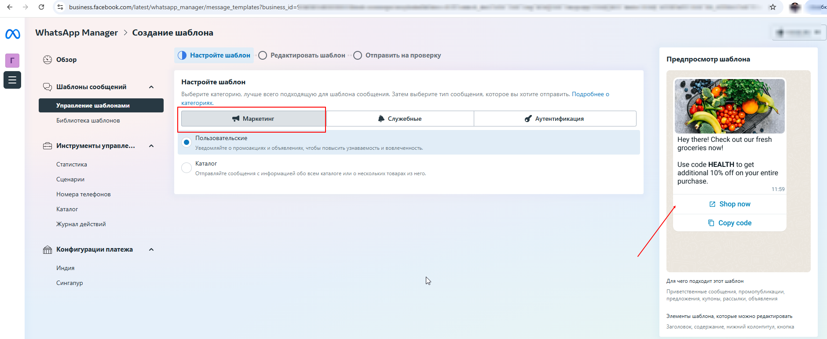Select the Аутентификация category tab

pos(555,119)
